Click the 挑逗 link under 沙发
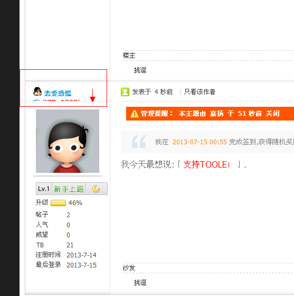The height and width of the screenshot is (296, 294). click(140, 283)
